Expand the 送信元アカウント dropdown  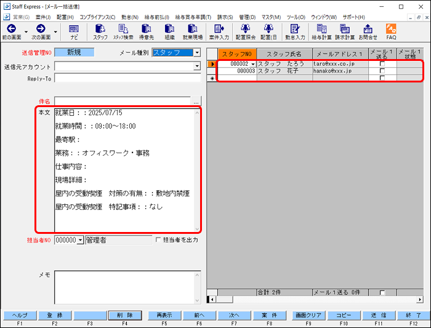pos(197,66)
